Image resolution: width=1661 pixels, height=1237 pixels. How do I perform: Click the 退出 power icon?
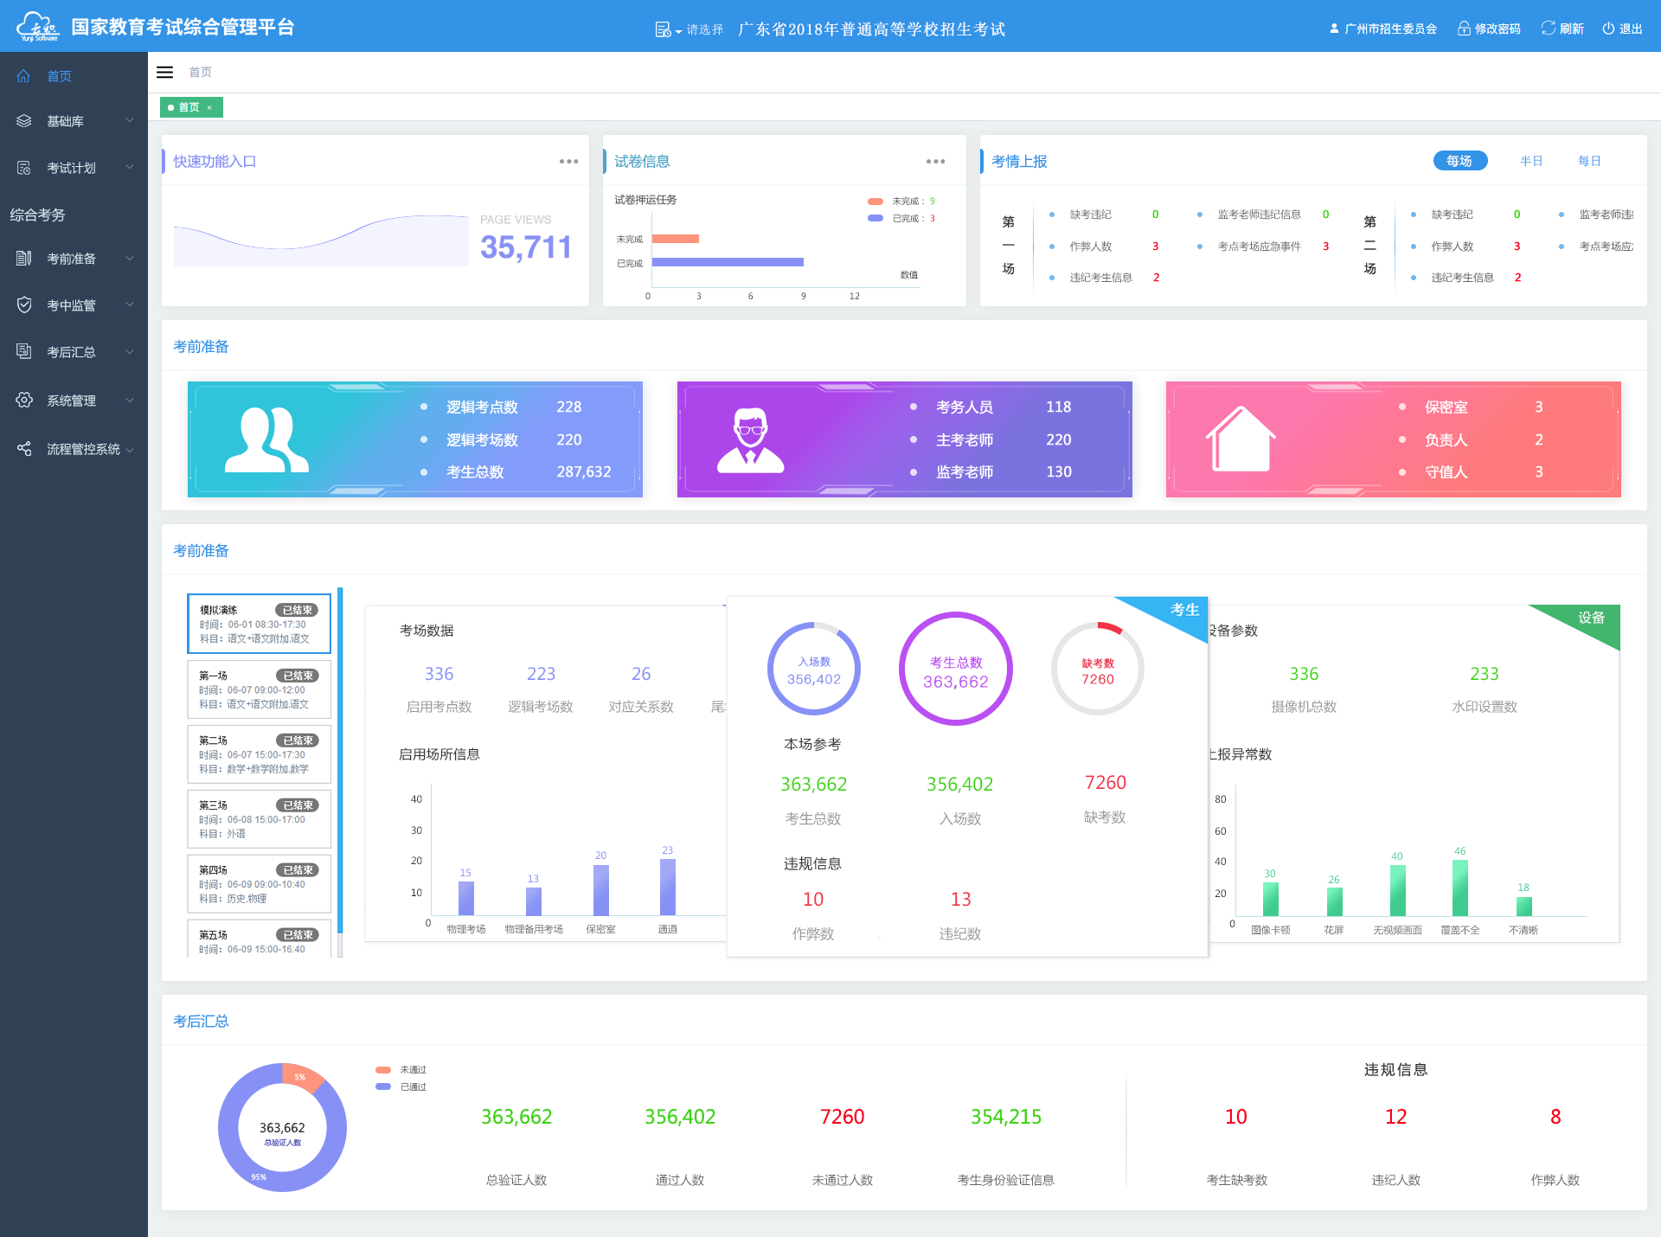[1608, 29]
